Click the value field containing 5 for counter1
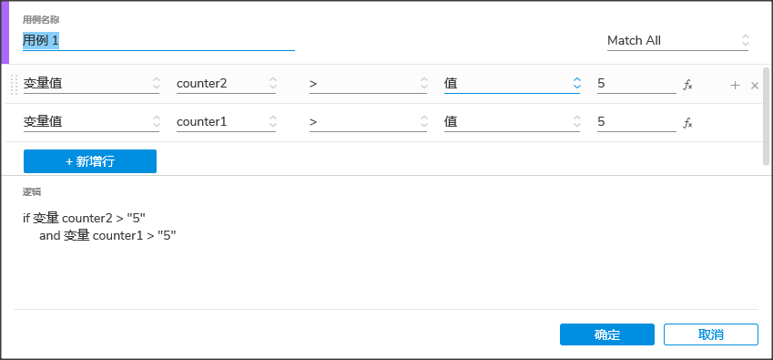This screenshot has height=360, width=773. [636, 121]
